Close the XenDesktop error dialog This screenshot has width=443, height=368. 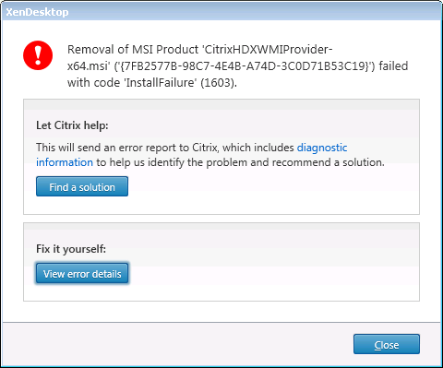(387, 344)
